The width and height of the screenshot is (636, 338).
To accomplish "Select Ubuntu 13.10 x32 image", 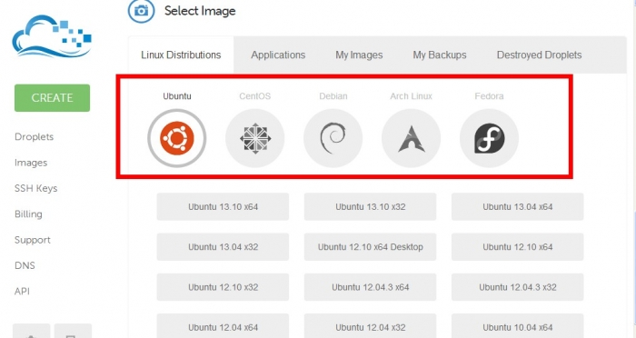I will (371, 206).
